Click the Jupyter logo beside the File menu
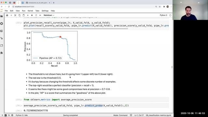Screen dimensions: 208x117 click(1, 11)
